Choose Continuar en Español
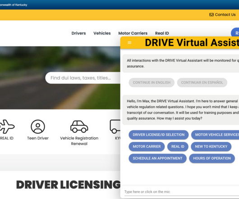Image resolution: width=239 pixels, height=199 pixels. point(202,82)
